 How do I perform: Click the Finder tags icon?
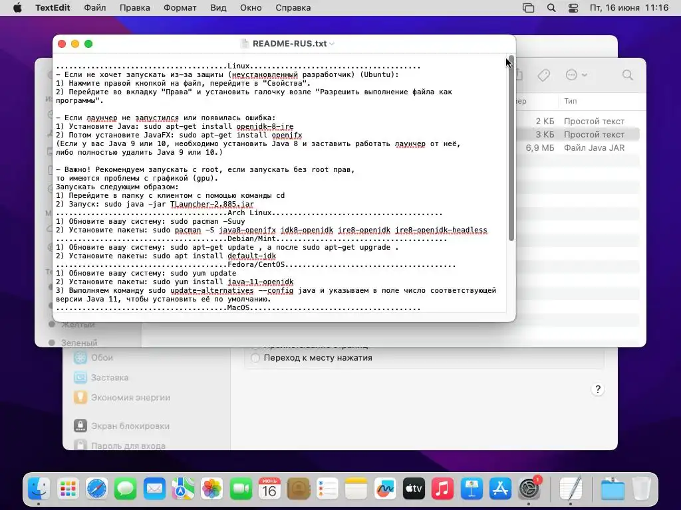coord(544,75)
